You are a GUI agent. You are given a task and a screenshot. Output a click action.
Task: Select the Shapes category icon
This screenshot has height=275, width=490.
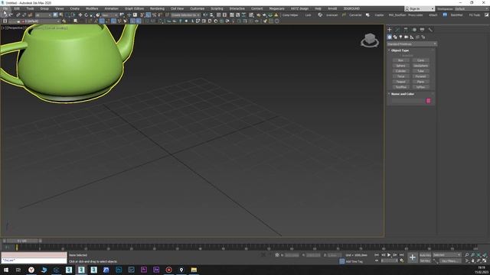[x=395, y=37]
